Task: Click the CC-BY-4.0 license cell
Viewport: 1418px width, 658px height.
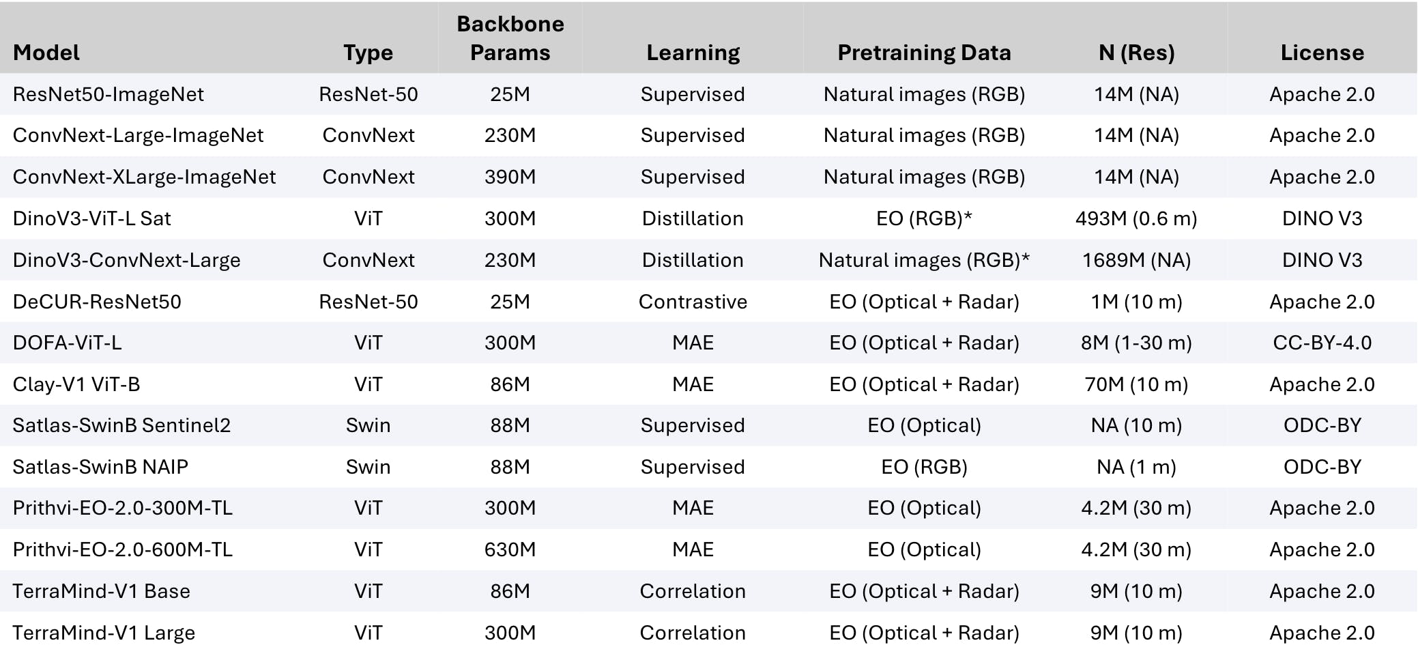Action: pos(1322,343)
